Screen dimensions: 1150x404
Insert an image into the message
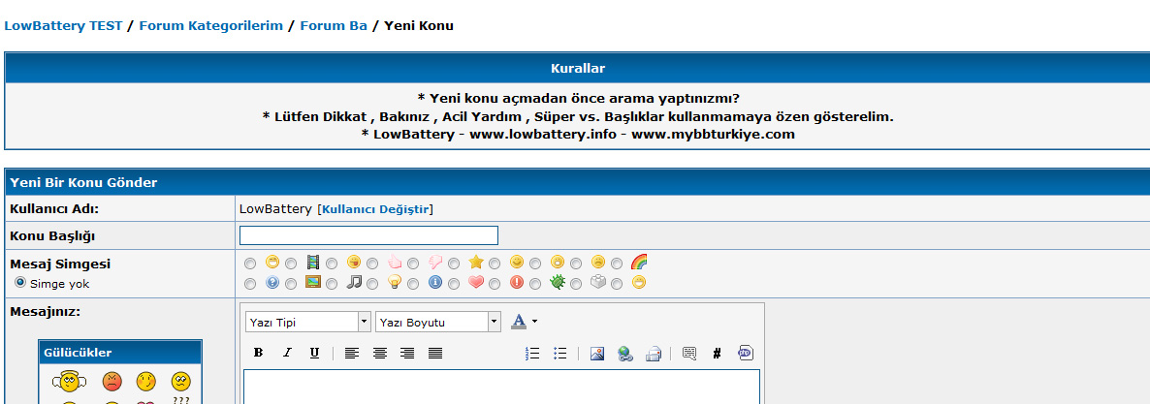(x=597, y=354)
